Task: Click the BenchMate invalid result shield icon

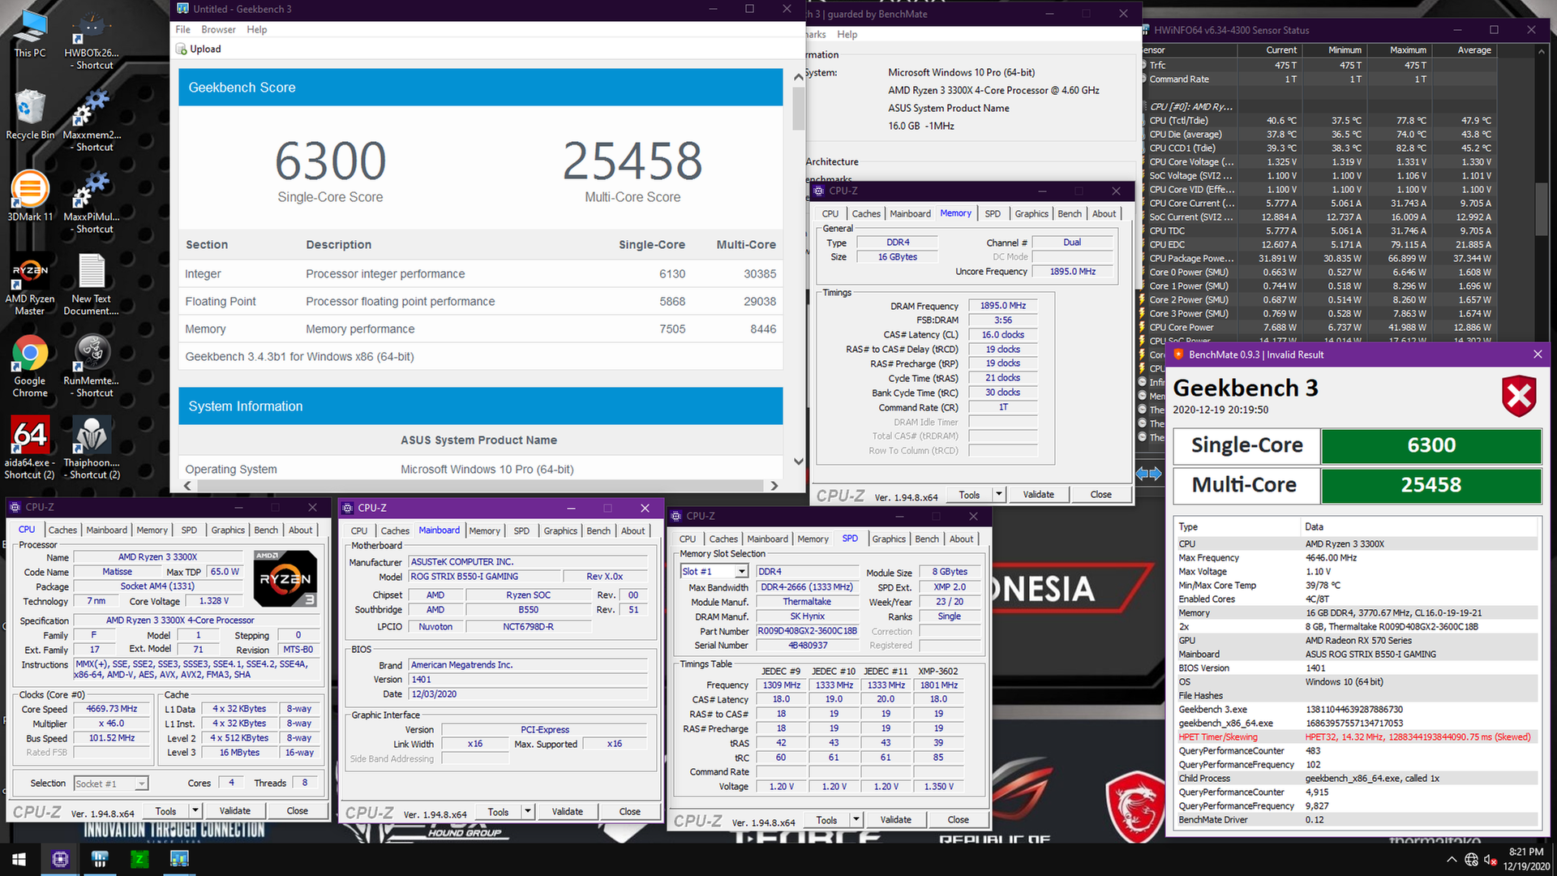Action: (1519, 396)
